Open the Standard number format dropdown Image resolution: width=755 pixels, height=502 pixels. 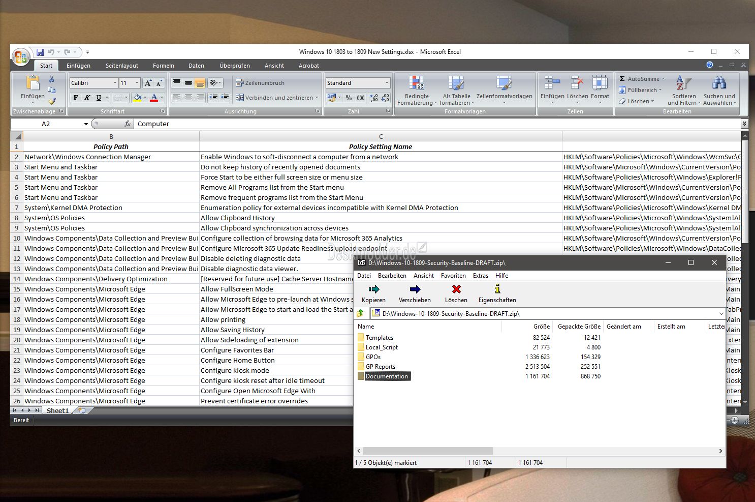click(387, 83)
